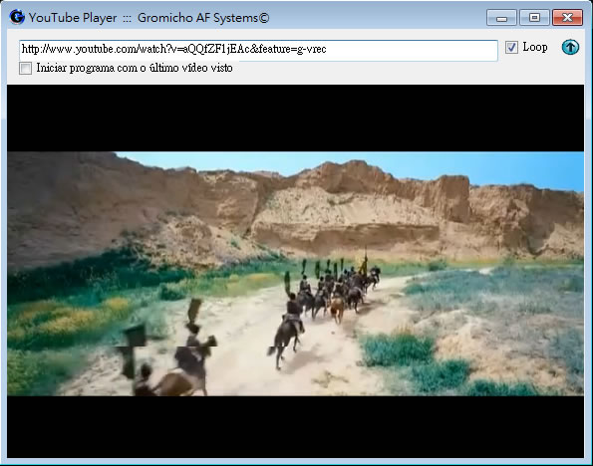Viewport: 593px width, 466px height.
Task: Click the blue up-arrow load video icon
Action: (570, 47)
